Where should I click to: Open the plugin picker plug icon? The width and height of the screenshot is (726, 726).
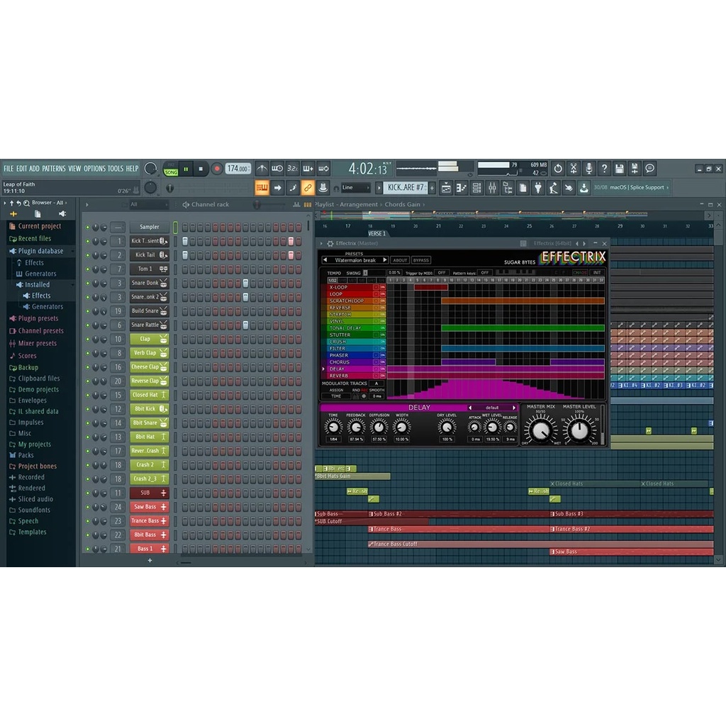pos(537,188)
